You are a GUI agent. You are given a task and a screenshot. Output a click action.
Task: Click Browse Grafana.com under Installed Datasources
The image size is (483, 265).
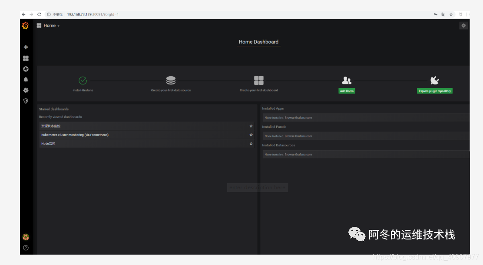tap(298, 155)
